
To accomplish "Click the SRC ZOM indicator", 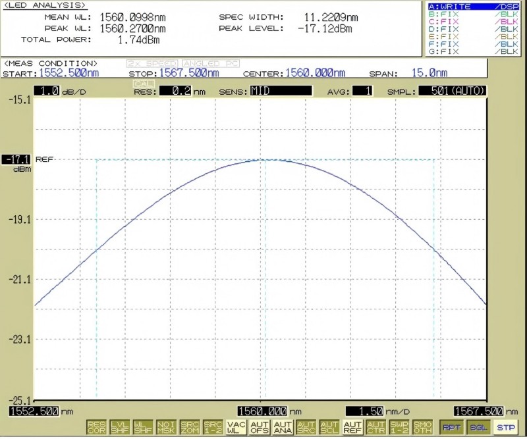I will [189, 427].
